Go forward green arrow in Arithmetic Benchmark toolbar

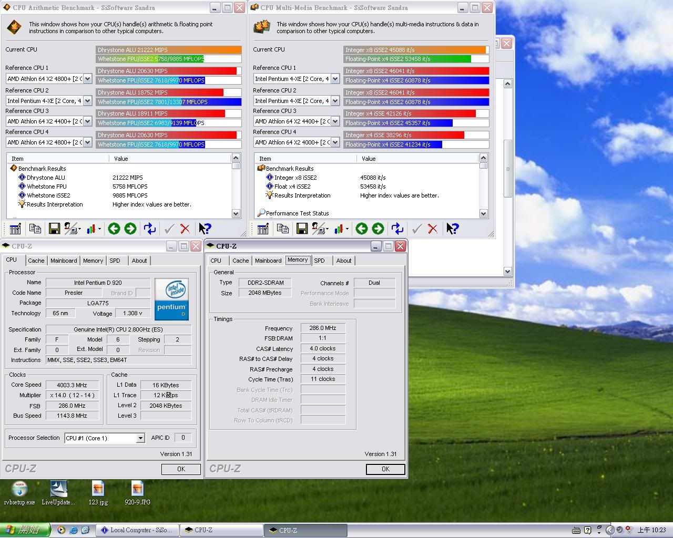click(130, 229)
